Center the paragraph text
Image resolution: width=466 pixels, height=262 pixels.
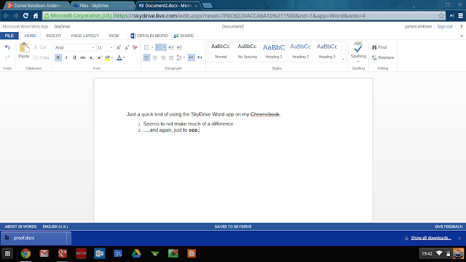pos(155,57)
